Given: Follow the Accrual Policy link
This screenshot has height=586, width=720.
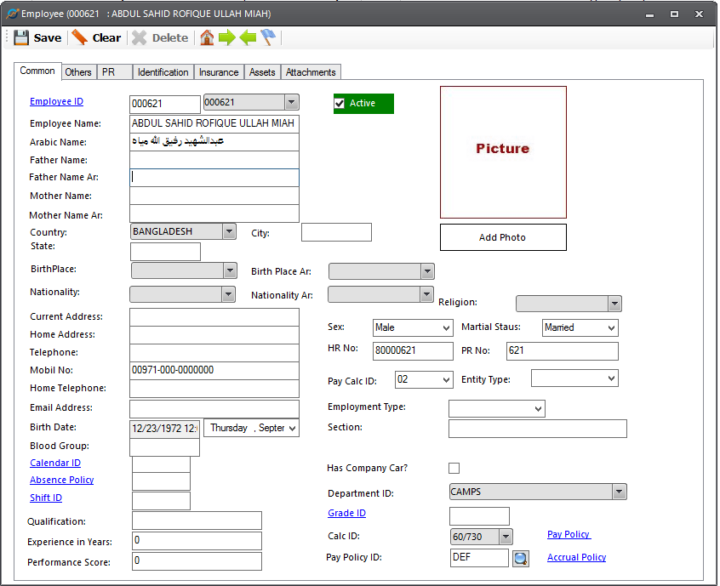Looking at the screenshot, I should click(576, 557).
